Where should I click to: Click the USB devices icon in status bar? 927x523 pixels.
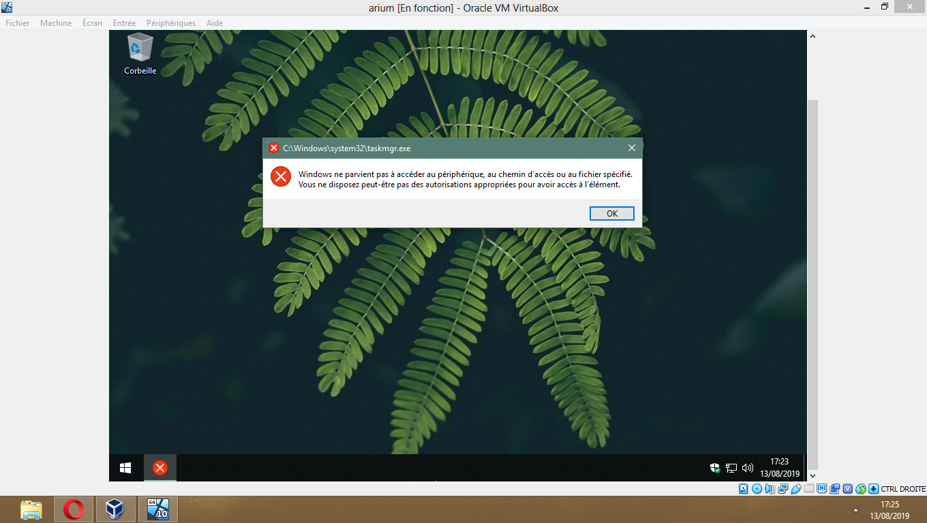pos(795,488)
